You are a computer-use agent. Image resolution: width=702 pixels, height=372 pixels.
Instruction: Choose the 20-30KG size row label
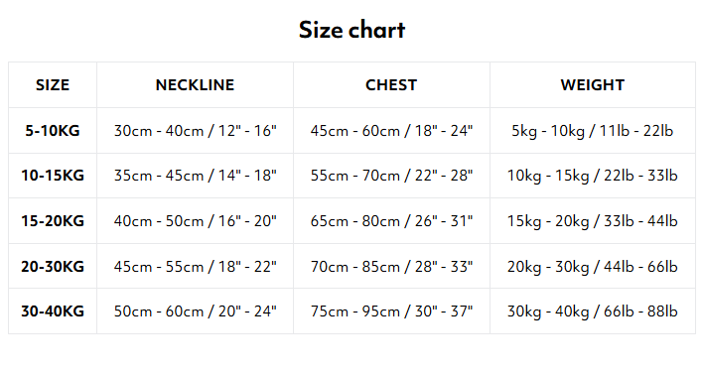coord(53,267)
